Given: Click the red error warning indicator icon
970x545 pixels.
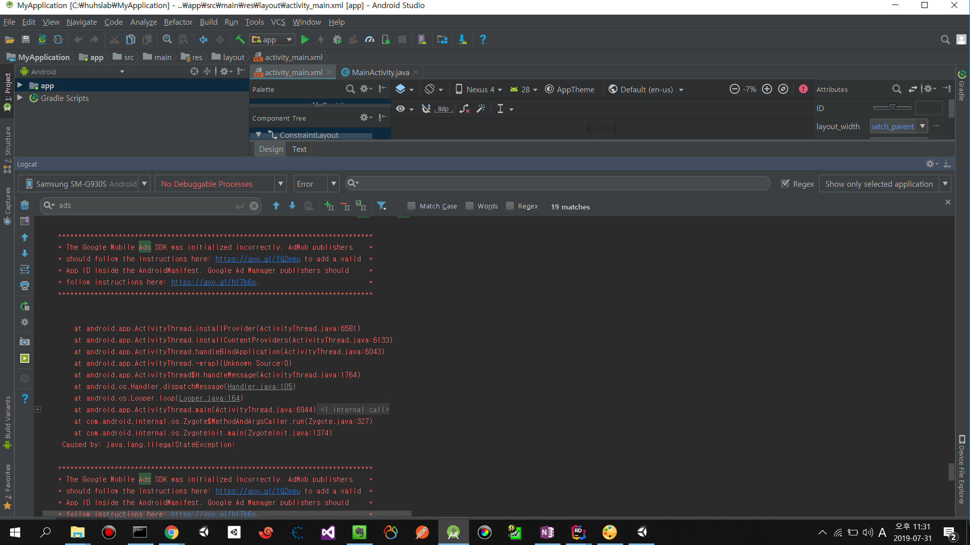Looking at the screenshot, I should pyautogui.click(x=803, y=89).
